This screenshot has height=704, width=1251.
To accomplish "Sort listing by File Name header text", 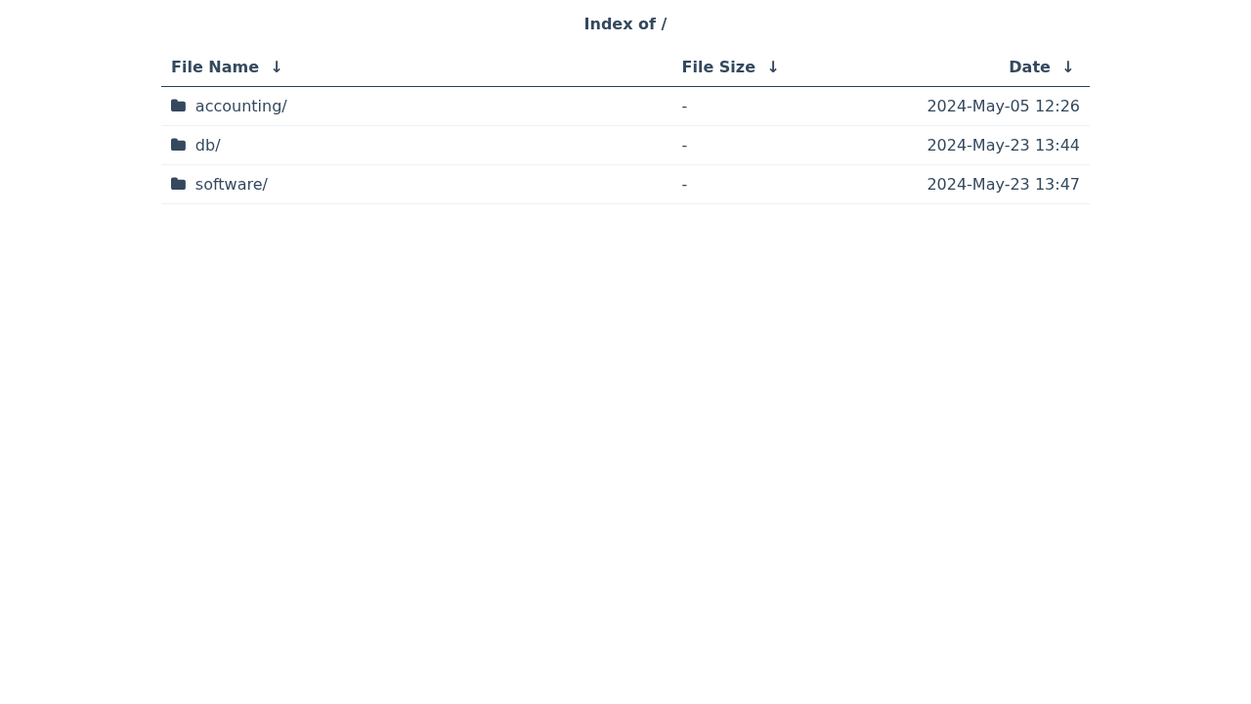I will [x=215, y=67].
